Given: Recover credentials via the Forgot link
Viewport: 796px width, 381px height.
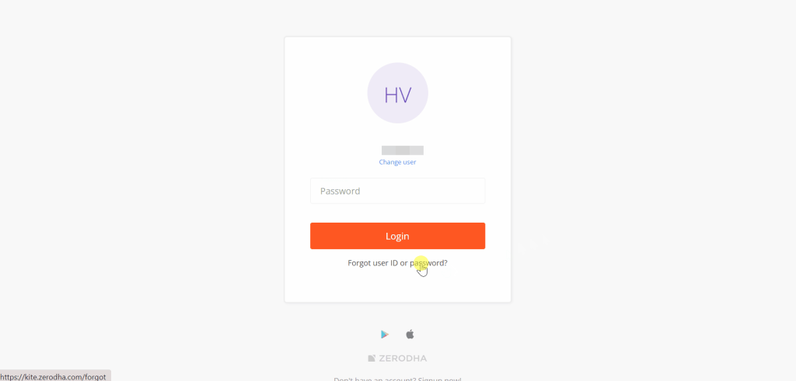Looking at the screenshot, I should [397, 264].
